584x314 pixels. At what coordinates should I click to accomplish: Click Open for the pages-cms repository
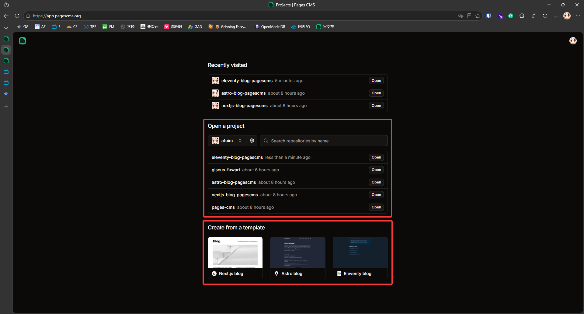[x=376, y=207]
